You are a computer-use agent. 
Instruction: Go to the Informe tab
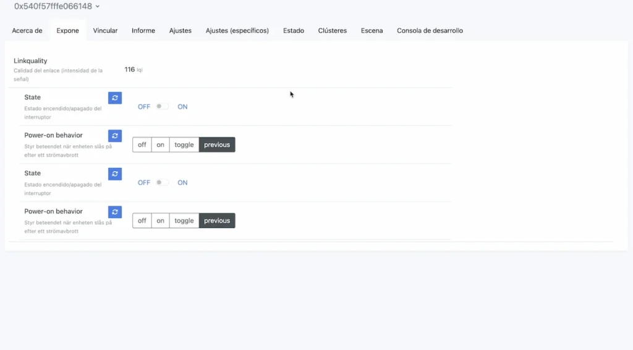point(143,31)
